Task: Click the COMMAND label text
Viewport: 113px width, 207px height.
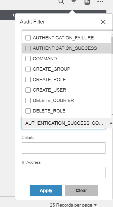Action: tap(45, 59)
